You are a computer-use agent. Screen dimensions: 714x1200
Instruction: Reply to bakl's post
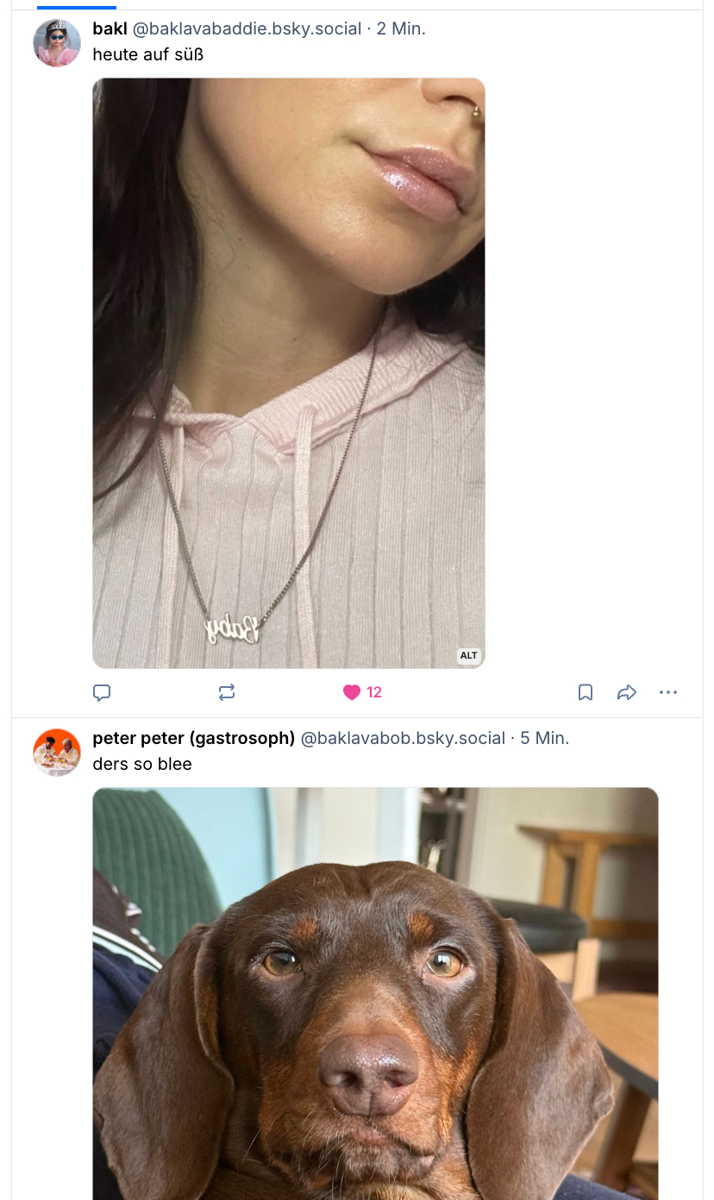[102, 692]
